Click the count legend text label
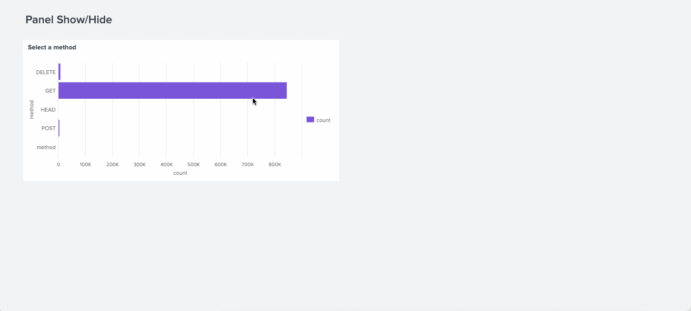The height and width of the screenshot is (311, 691). pyautogui.click(x=323, y=120)
